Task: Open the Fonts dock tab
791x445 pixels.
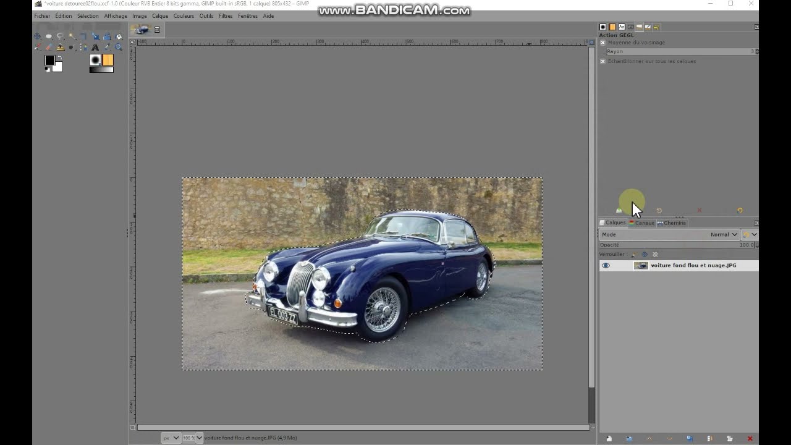Action: pyautogui.click(x=622, y=27)
